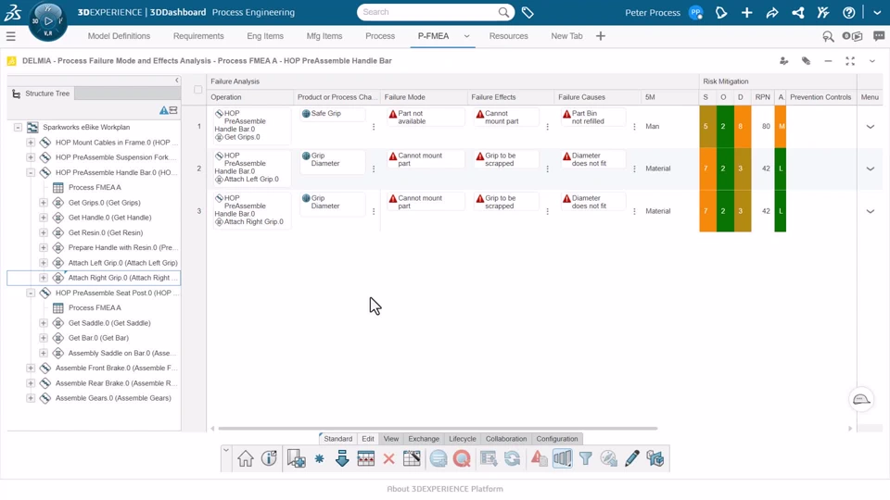Click the share arrow icon
890x500 pixels.
(x=772, y=12)
